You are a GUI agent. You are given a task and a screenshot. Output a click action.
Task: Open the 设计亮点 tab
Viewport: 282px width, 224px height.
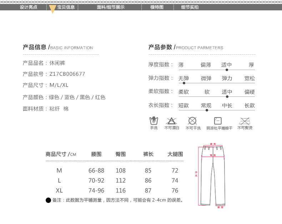pos(29,7)
